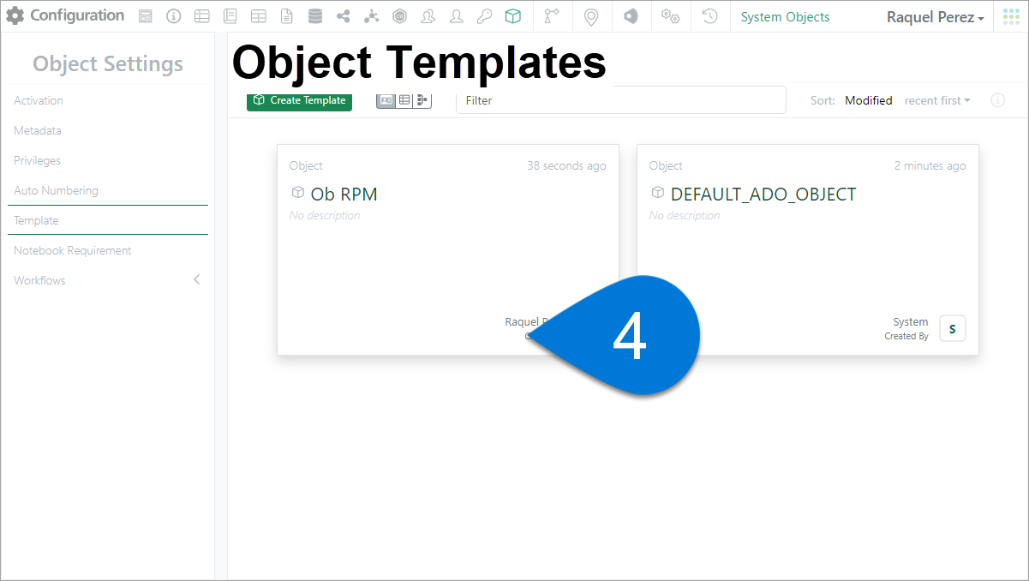Viewport: 1029px width, 581px height.
Task: Click the Create Template button
Action: click(299, 100)
